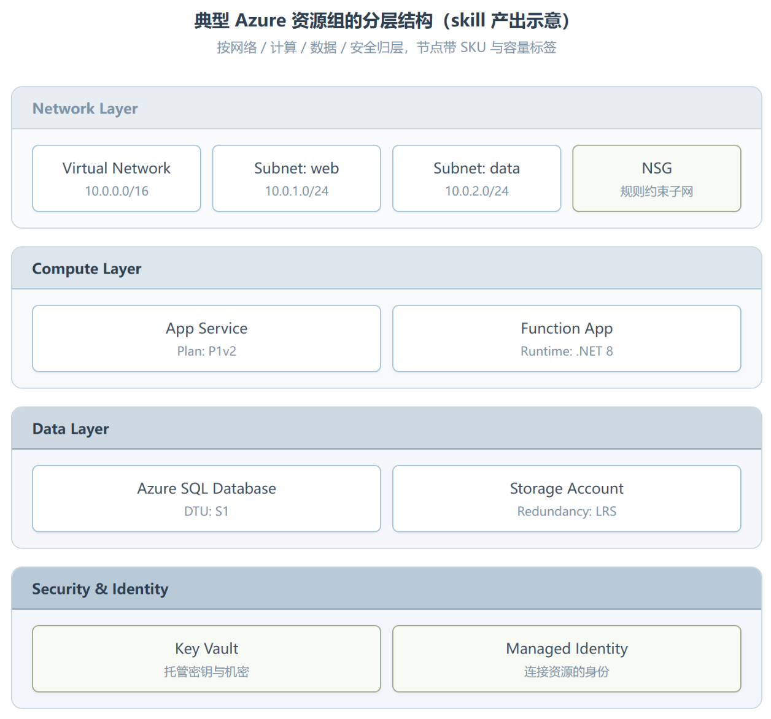
Task: Select the NSG card
Action: [657, 179]
